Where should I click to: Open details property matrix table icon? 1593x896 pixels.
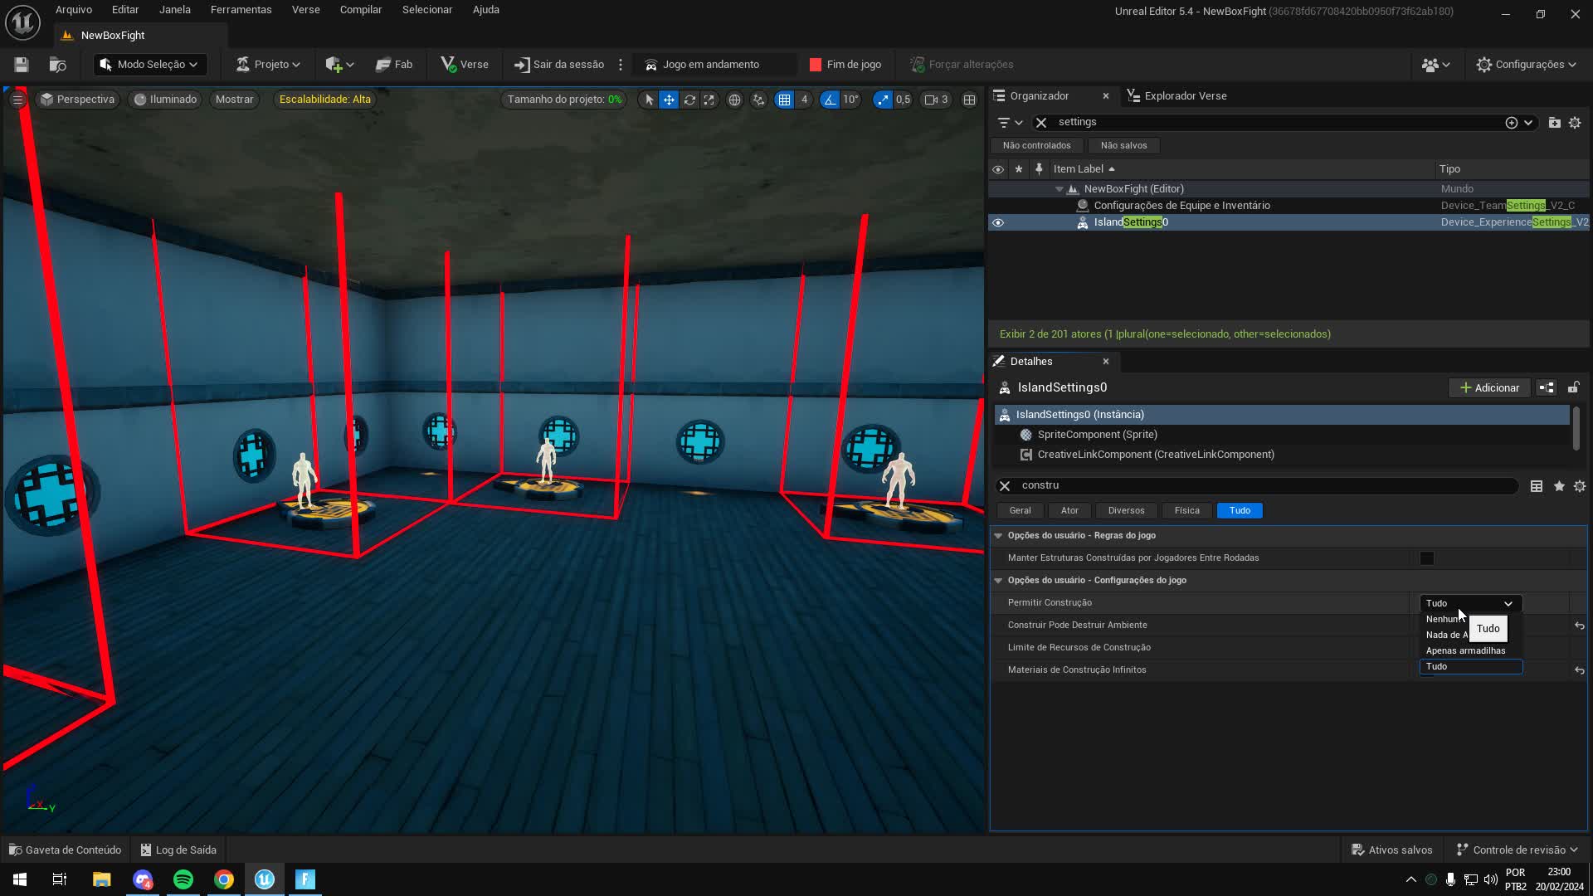(1537, 486)
